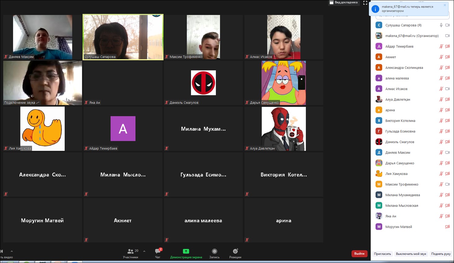Click Алуа Давлеткан's avatar in the participant list

(x=379, y=99)
